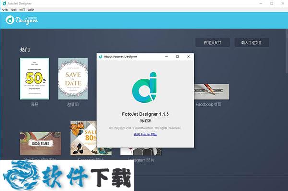Open the 帮助 menu
The width and height of the screenshot is (288, 191).
point(31,10)
